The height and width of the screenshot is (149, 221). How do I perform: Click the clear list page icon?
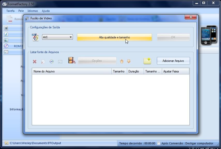[43, 62]
